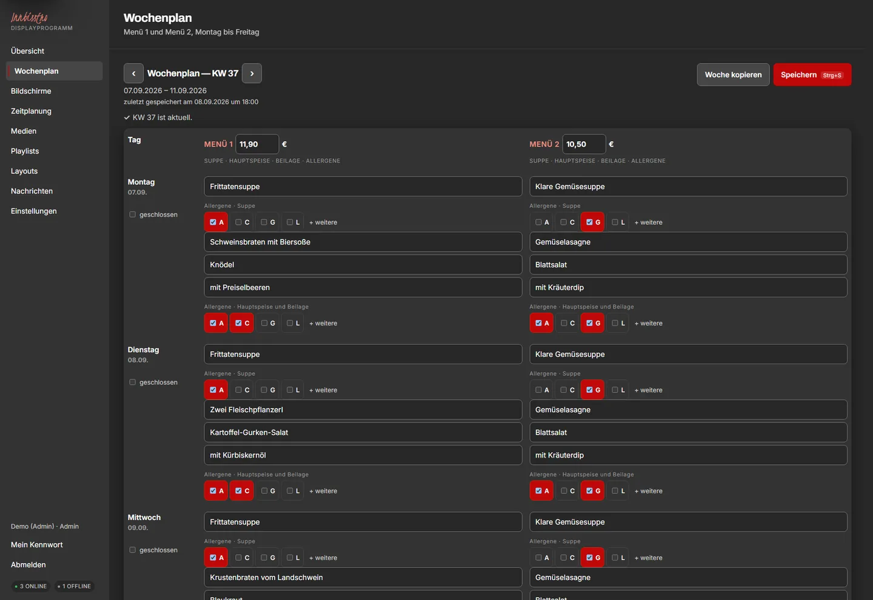Expand weitere allergens for Montag Menü 2 Suppe

pos(648,222)
